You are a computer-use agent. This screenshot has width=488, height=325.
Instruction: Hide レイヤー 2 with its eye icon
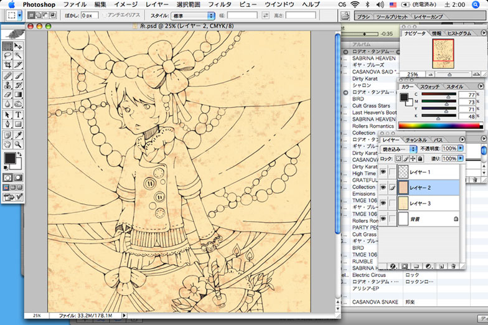pos(383,187)
